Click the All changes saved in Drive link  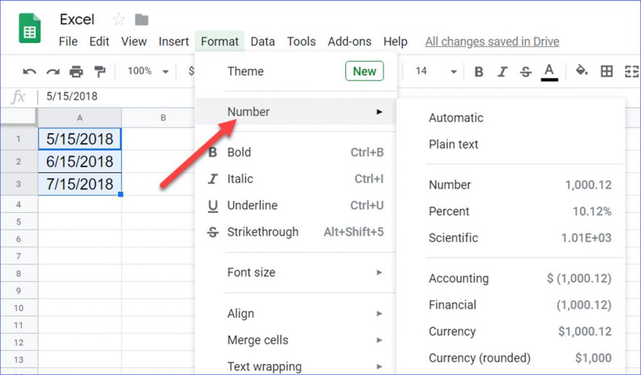tap(492, 42)
